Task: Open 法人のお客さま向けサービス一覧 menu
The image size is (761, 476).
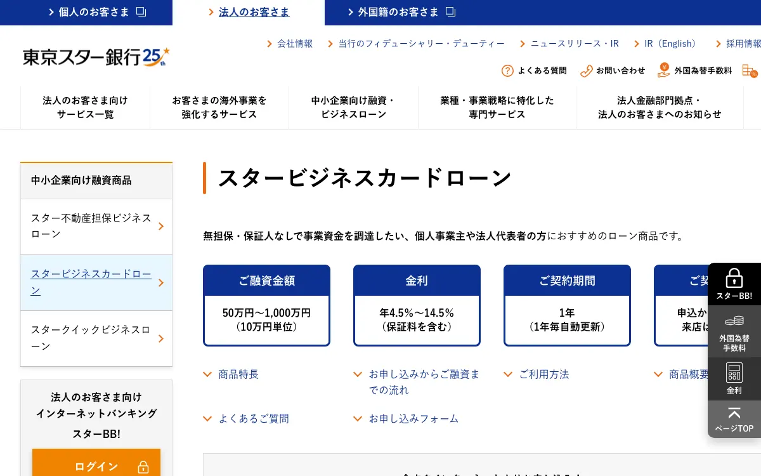Action: tap(85, 107)
